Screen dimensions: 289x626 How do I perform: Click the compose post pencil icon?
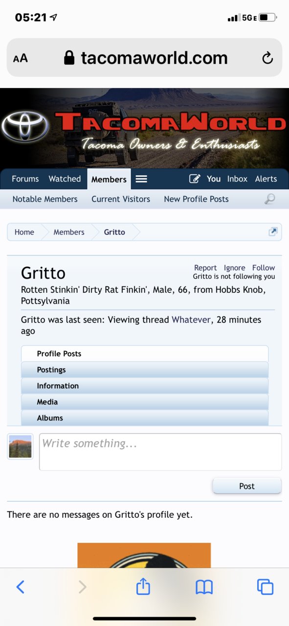tap(195, 179)
